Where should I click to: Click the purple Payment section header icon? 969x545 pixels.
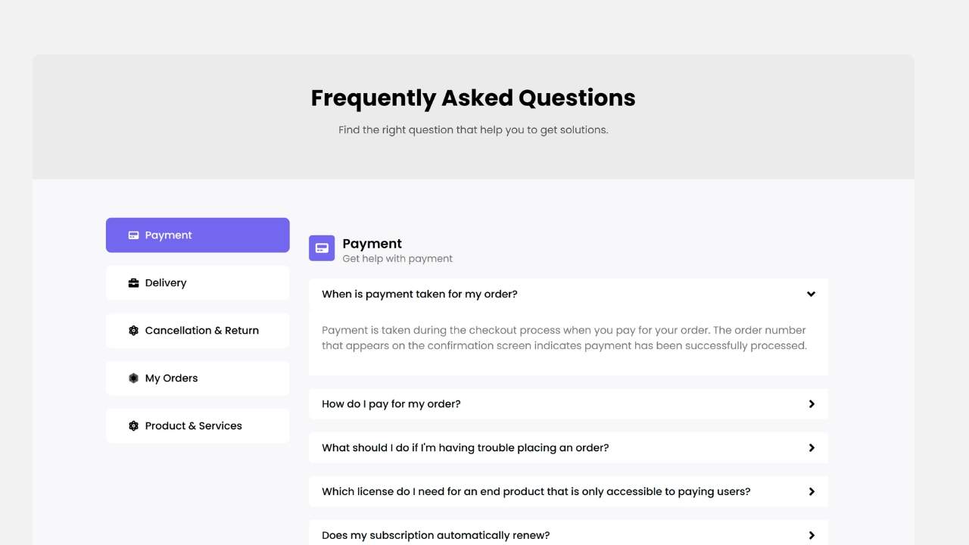click(x=322, y=248)
